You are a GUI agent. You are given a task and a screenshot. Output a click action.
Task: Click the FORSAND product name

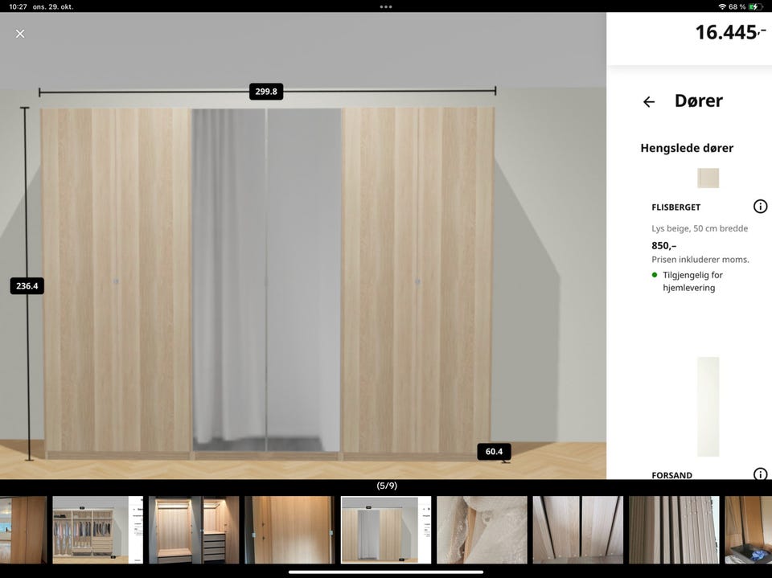click(671, 475)
